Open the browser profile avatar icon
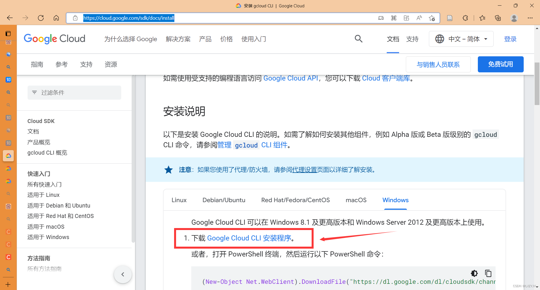Screen dimensions: 540x290 514,18
